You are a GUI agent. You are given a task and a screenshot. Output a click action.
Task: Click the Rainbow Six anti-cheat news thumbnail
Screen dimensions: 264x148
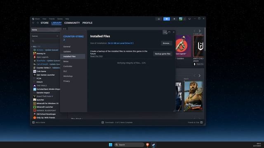coord(198,46)
